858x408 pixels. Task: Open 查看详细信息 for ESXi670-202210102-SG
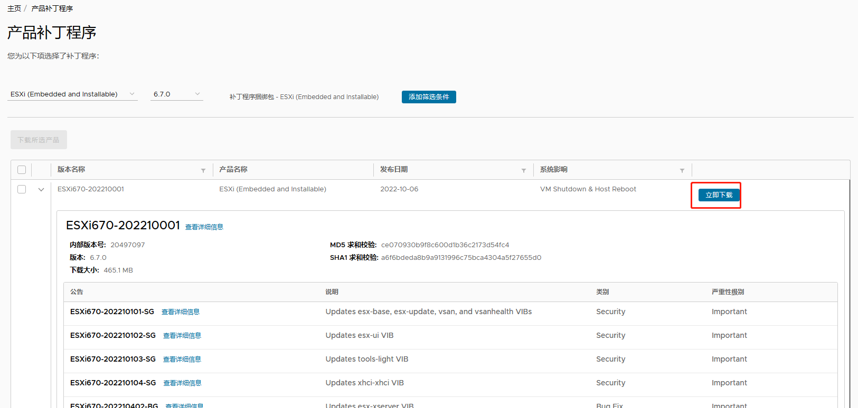pyautogui.click(x=182, y=336)
